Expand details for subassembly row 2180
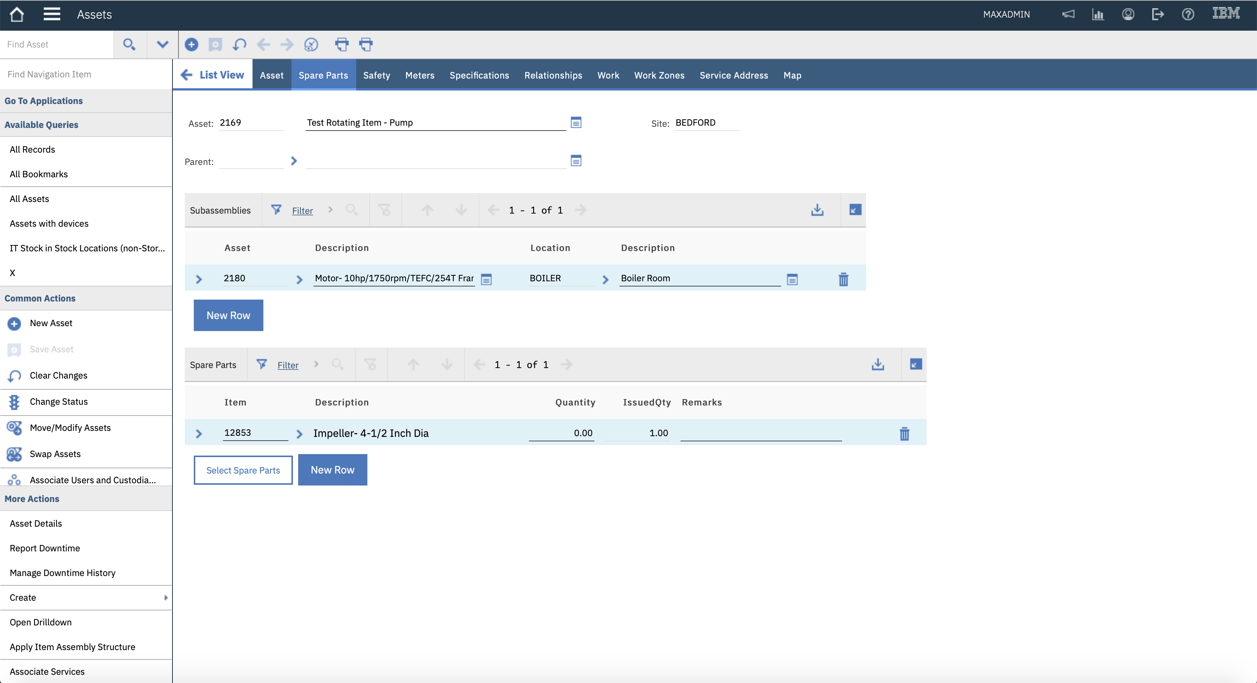The width and height of the screenshot is (1257, 683). 199,279
